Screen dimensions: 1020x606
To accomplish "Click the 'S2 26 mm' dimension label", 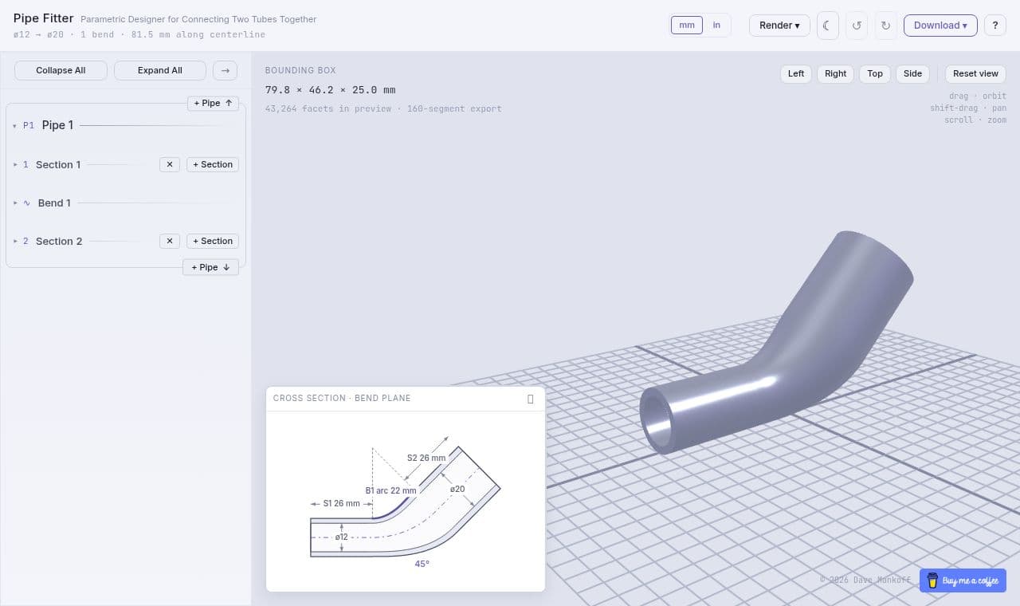I will pos(426,458).
